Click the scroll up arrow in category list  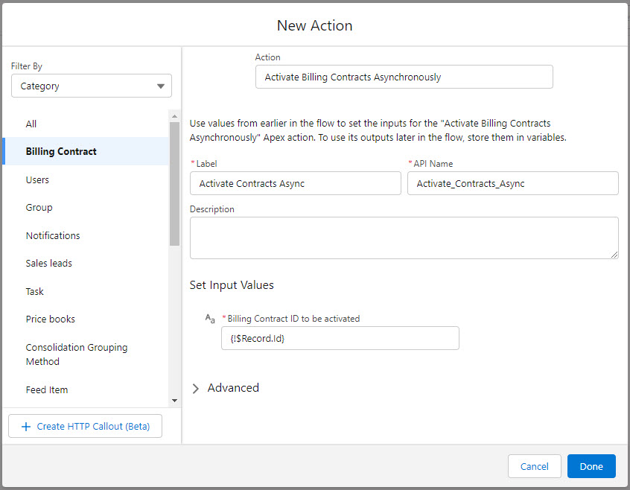(x=174, y=116)
